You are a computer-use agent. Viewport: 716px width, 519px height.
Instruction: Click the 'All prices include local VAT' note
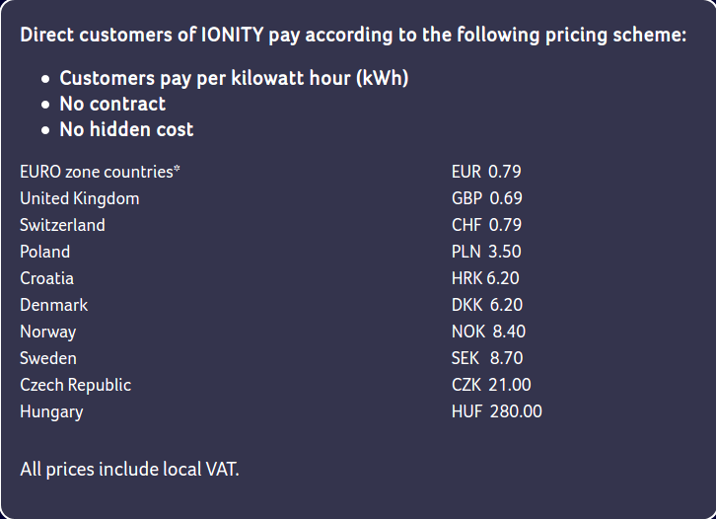(129, 468)
